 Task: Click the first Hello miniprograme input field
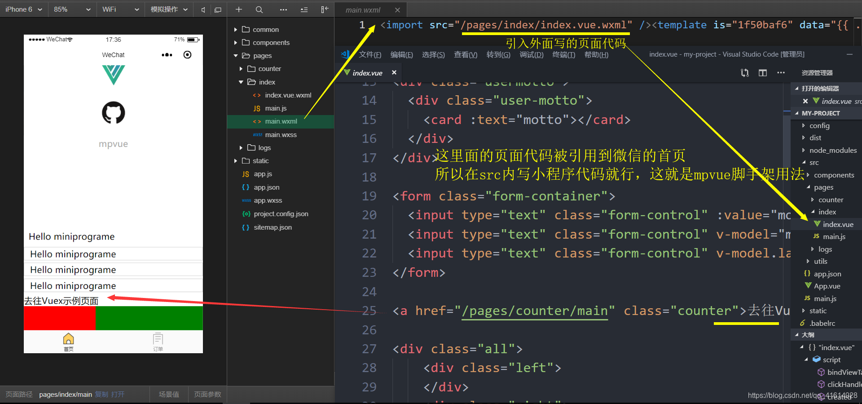(x=113, y=254)
